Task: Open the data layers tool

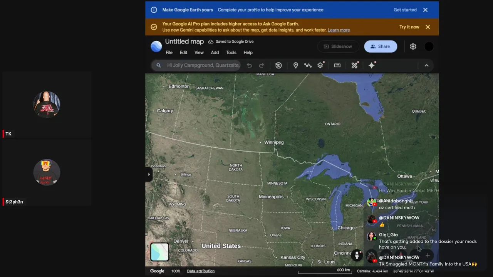Action: 320,65
